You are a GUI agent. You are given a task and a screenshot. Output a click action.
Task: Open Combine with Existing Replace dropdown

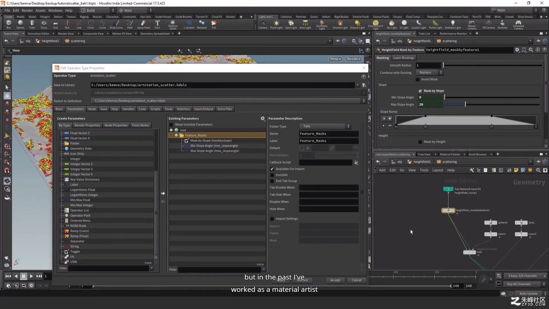(430, 73)
